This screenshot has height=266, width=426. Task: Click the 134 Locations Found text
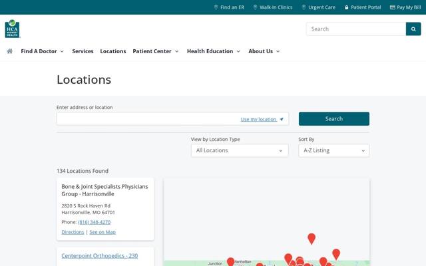[x=83, y=171]
